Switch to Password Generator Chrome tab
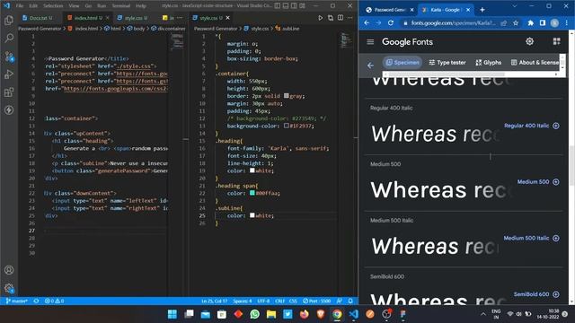Screen dimensions: 575x323 point(389,10)
